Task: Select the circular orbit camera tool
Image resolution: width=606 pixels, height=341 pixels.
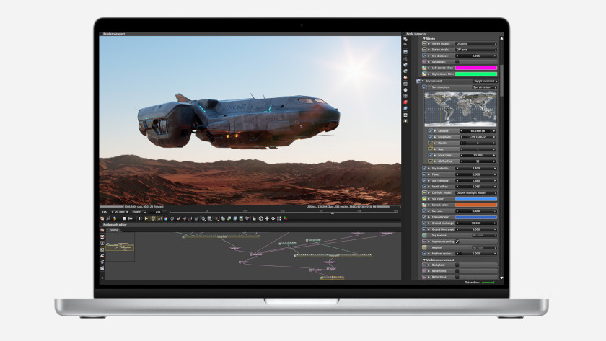Action: [273, 218]
